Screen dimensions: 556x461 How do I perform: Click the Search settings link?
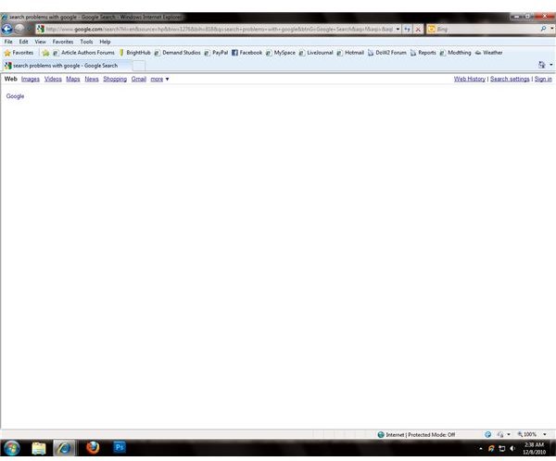pyautogui.click(x=510, y=79)
